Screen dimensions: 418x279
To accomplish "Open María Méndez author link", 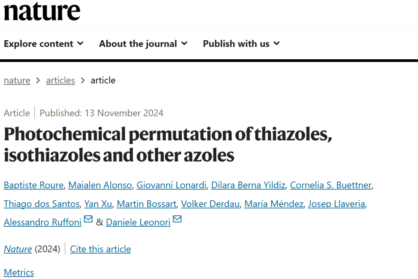I will [x=274, y=204].
